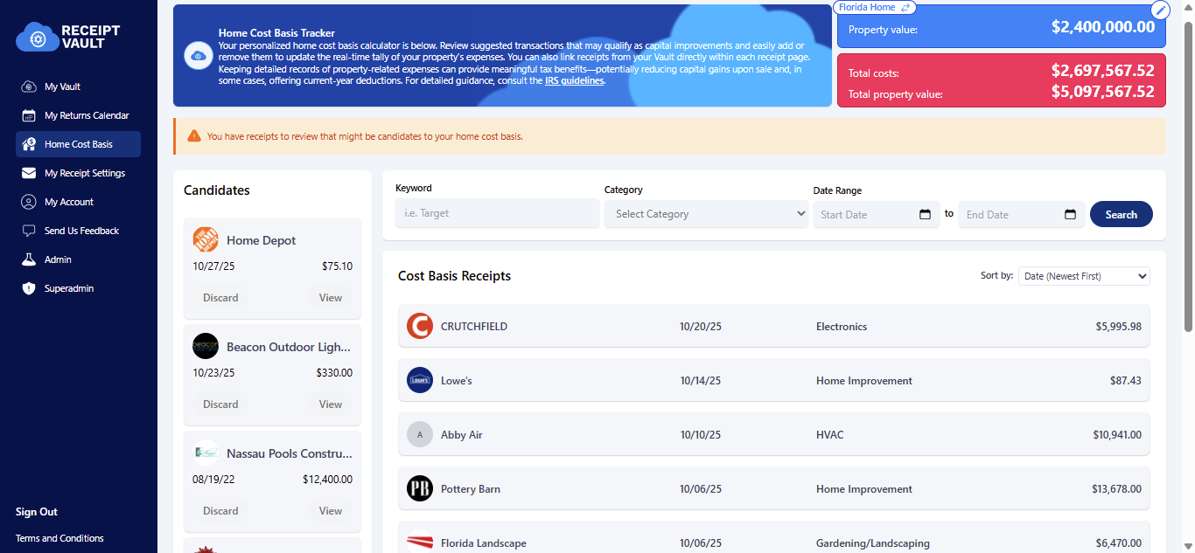Open the Lowe's $87.43 receipt row
This screenshot has width=1195, height=553.
point(774,380)
